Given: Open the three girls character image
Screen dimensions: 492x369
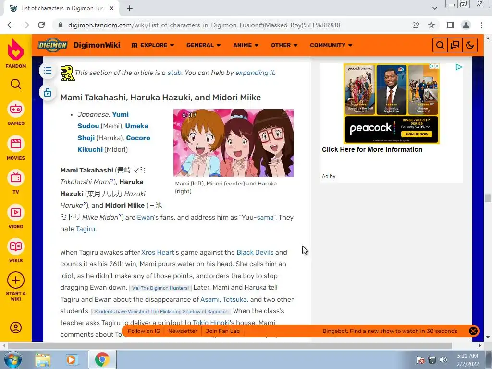Looking at the screenshot, I should tap(234, 143).
